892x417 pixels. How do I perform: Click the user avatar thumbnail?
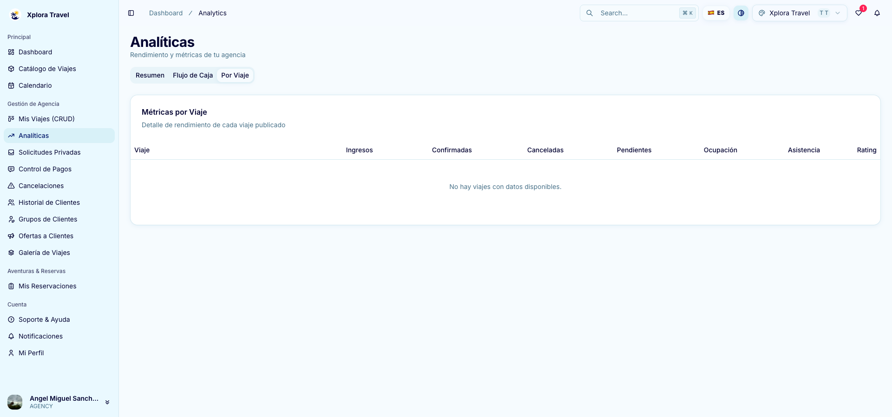15,402
